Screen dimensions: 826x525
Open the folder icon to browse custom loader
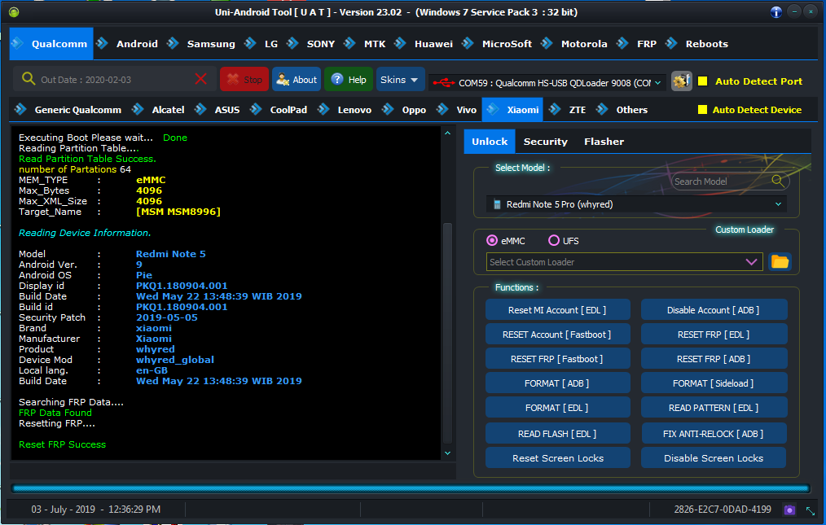[780, 262]
